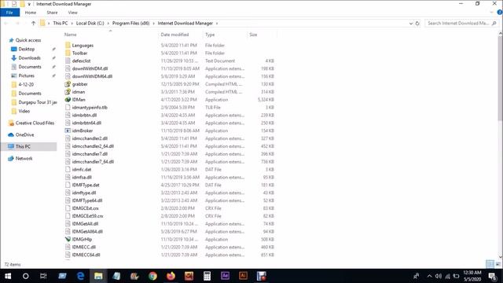Viewport: 503px width, 283px height.
Task: Open Pictures in navigation pane
Action: [26, 75]
